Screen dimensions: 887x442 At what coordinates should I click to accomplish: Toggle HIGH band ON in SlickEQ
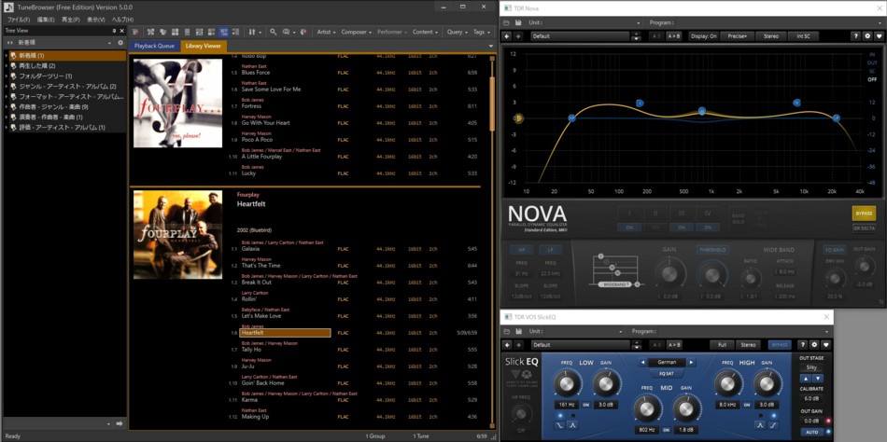(747, 405)
